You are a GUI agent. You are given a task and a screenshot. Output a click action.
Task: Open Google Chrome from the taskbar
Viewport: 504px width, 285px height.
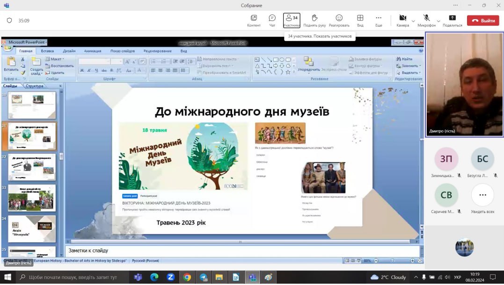pos(187,277)
